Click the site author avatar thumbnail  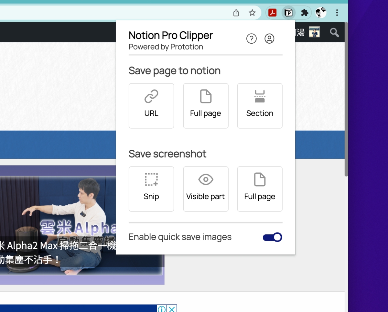click(x=314, y=32)
